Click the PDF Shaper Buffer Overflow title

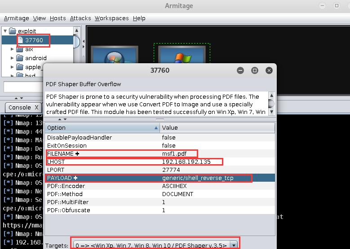tap(83, 84)
